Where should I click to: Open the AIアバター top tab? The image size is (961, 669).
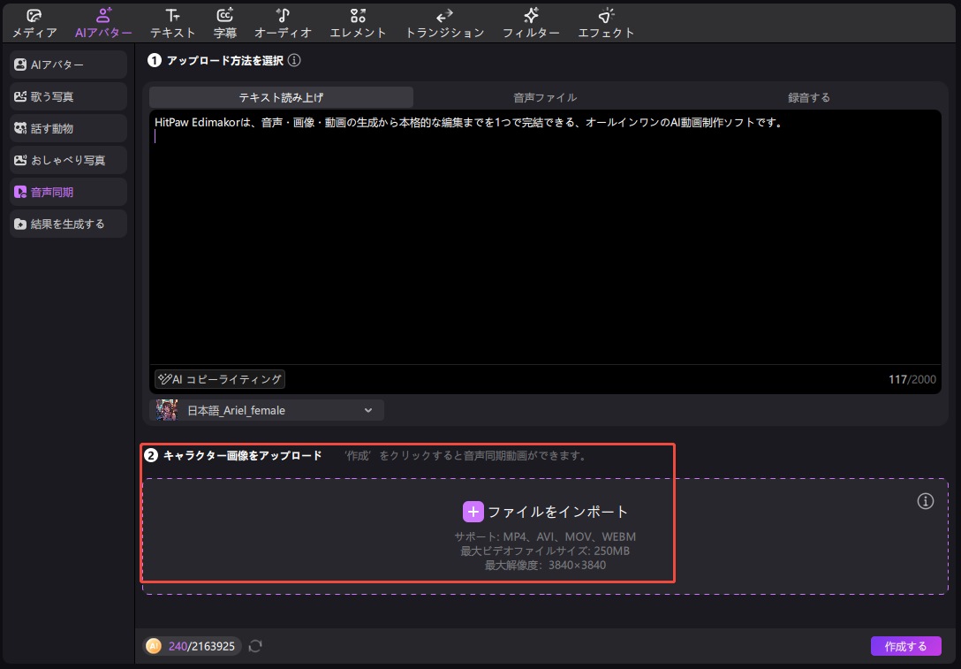pyautogui.click(x=103, y=23)
